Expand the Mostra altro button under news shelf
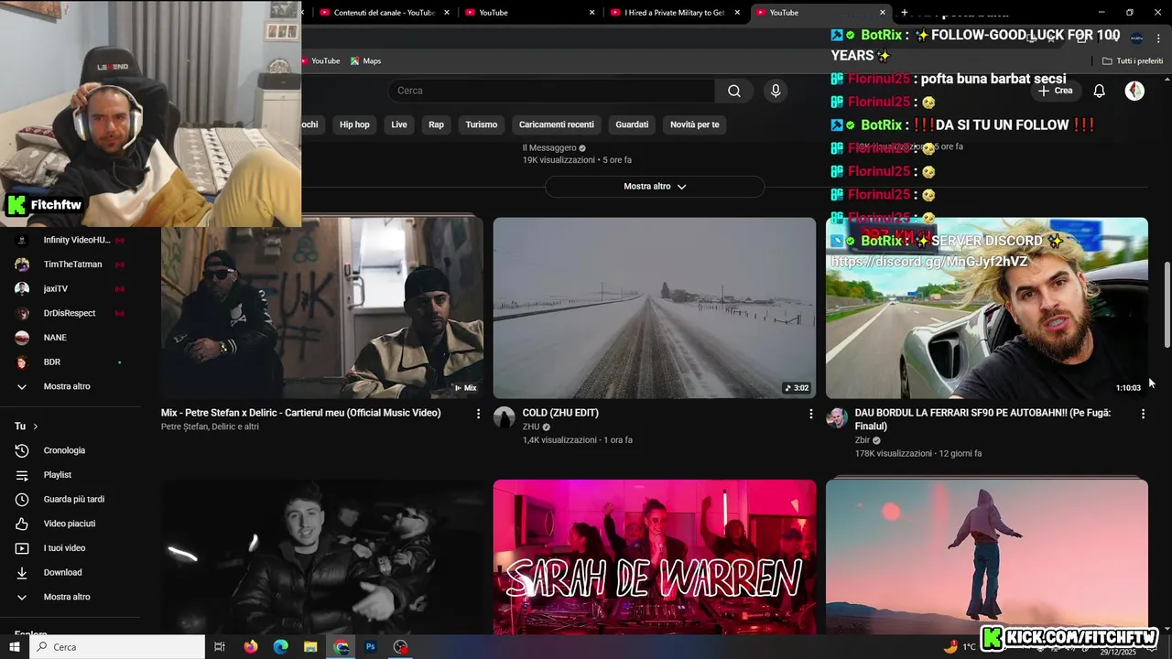This screenshot has width=1172, height=659. click(x=655, y=186)
